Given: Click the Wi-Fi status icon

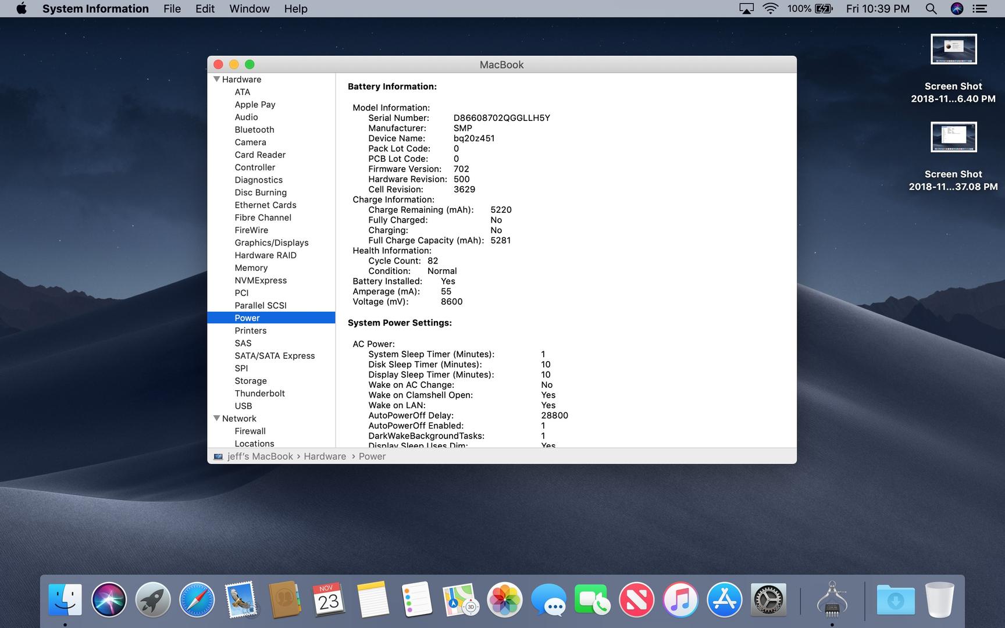Looking at the screenshot, I should (x=771, y=9).
